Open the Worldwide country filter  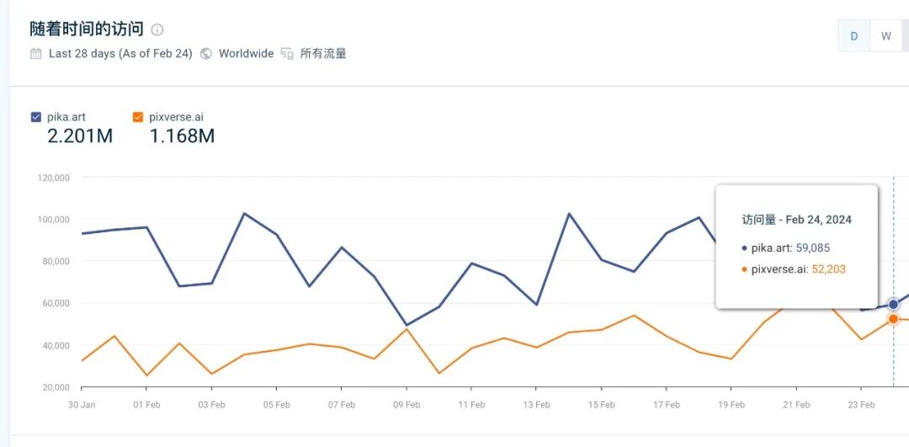tap(246, 54)
